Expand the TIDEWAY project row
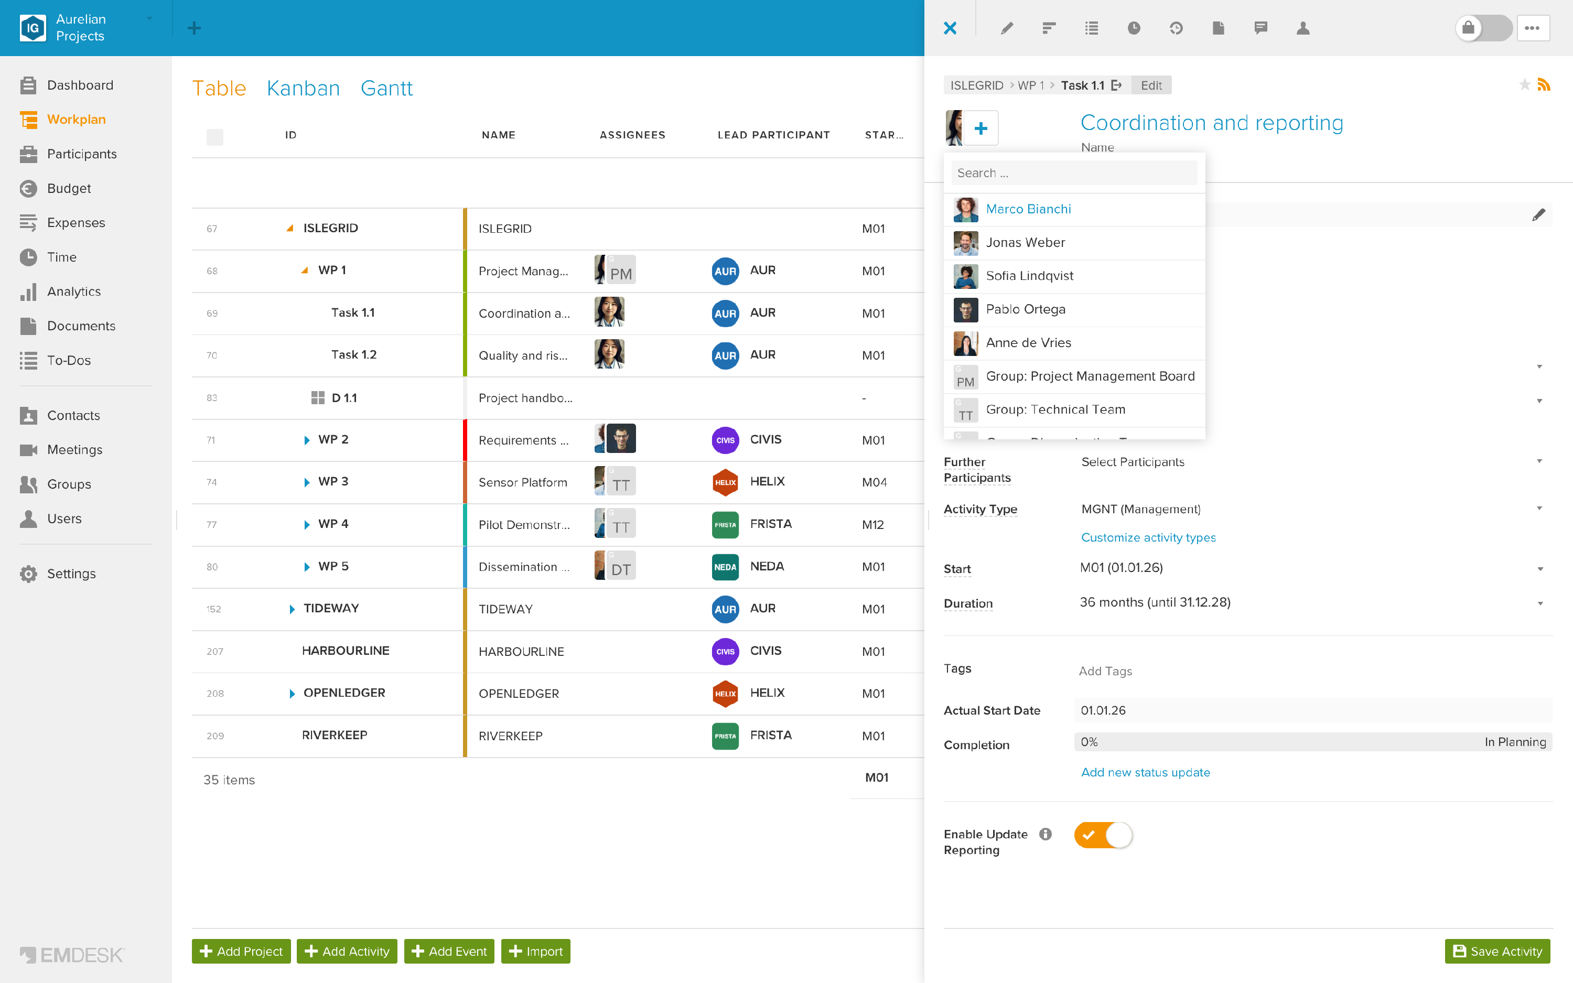The width and height of the screenshot is (1573, 983). point(292,609)
